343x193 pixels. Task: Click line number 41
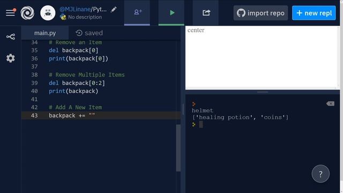[x=34, y=99]
